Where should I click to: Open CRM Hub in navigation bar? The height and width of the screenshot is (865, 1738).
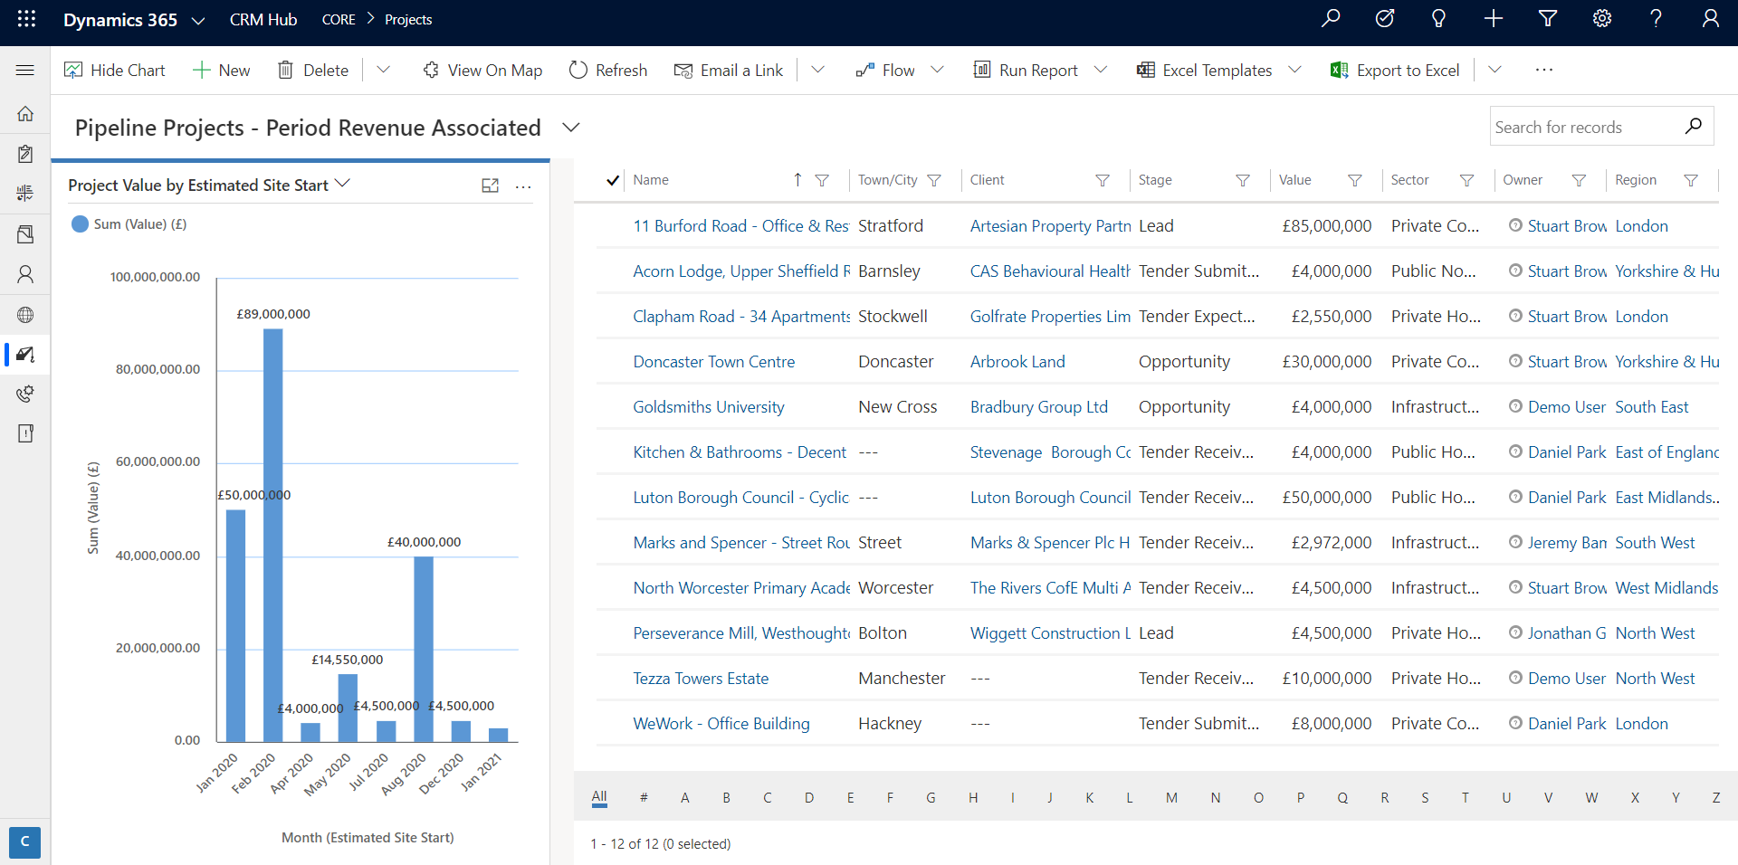tap(263, 20)
